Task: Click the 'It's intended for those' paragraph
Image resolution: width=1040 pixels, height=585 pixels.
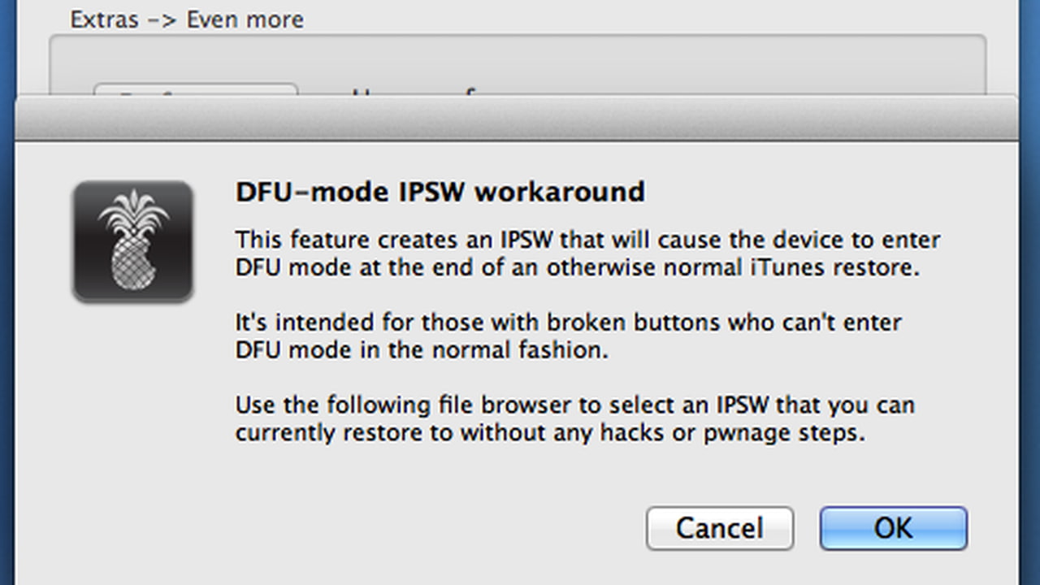Action: click(569, 336)
